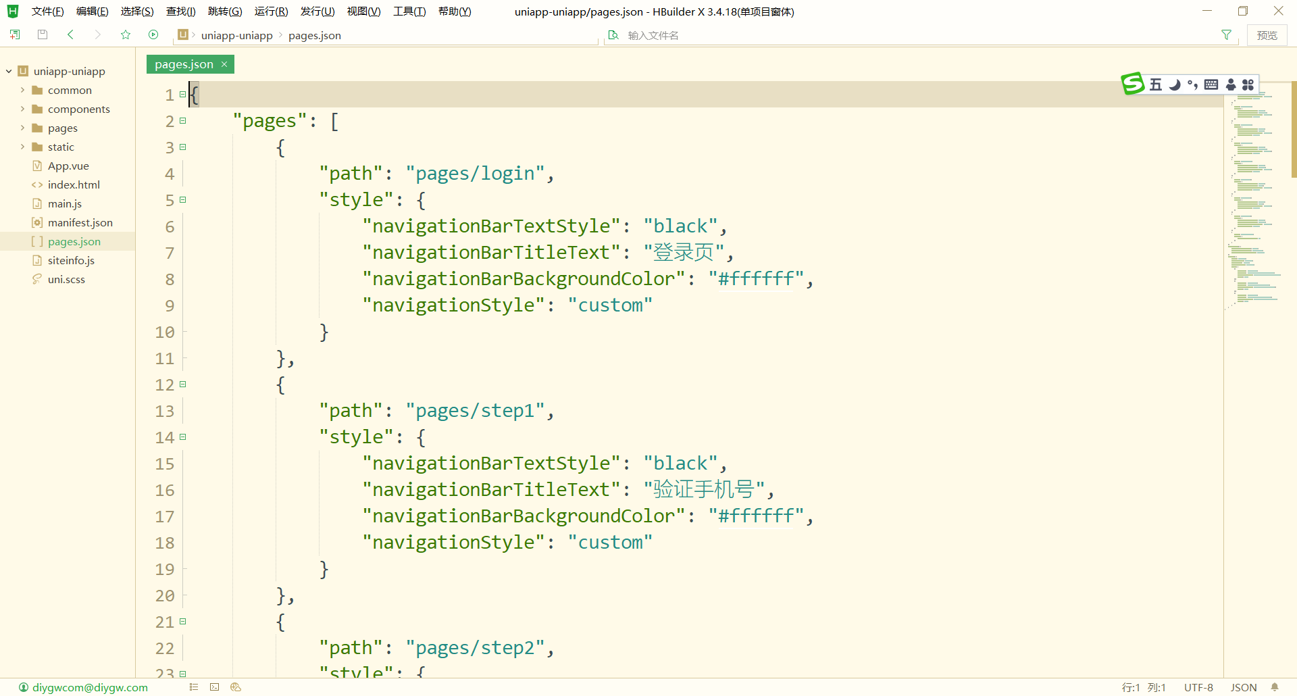Screen dimensions: 1297x696
Task: Collapse the code fold at line 1
Action: pos(182,95)
